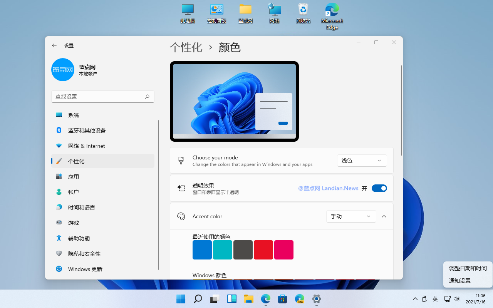Pick pink recent color swatch
493x308 pixels.
pyautogui.click(x=284, y=250)
